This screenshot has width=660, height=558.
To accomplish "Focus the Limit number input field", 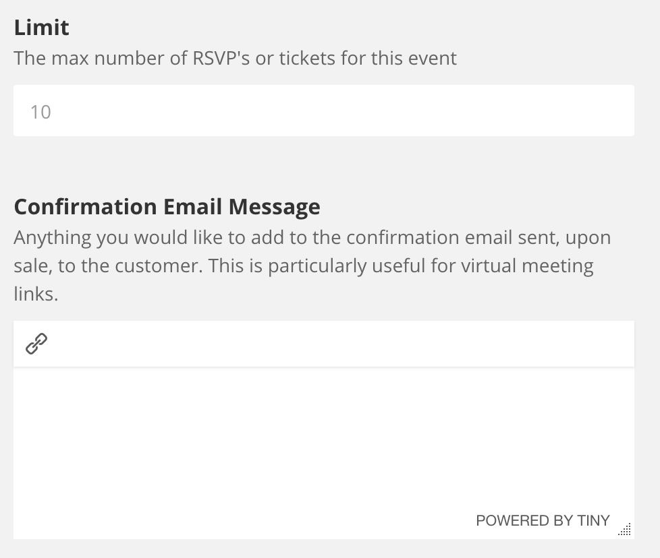I will 324,111.
